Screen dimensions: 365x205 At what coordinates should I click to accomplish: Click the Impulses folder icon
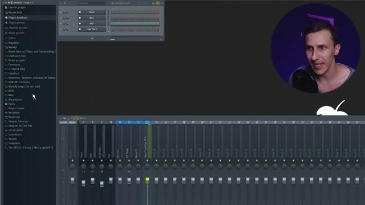[x=6, y=73]
